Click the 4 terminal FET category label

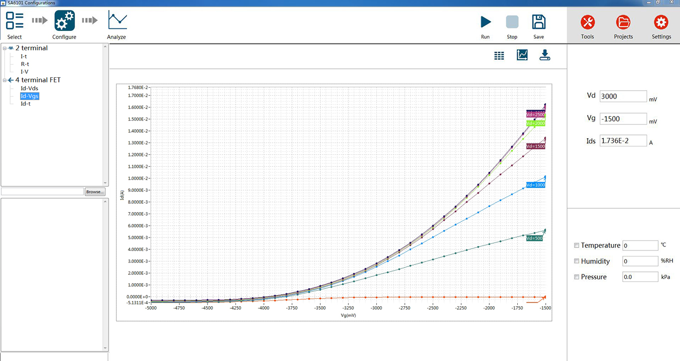(38, 80)
